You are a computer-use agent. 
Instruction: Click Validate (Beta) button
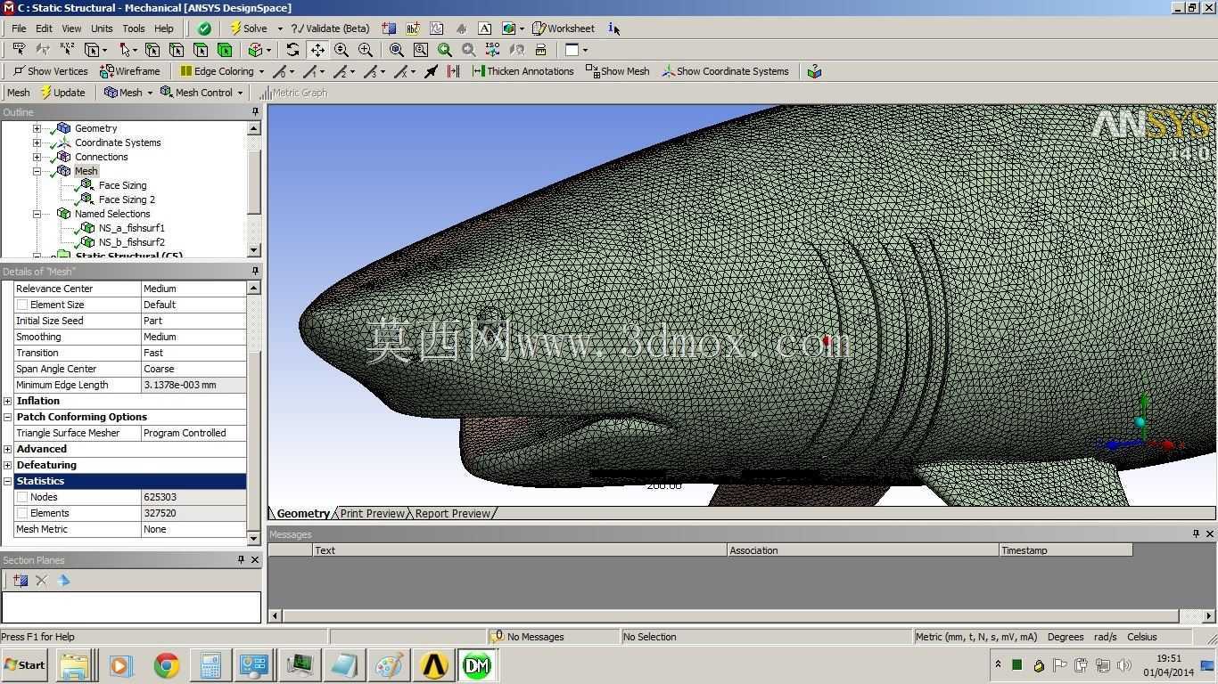pyautogui.click(x=330, y=28)
